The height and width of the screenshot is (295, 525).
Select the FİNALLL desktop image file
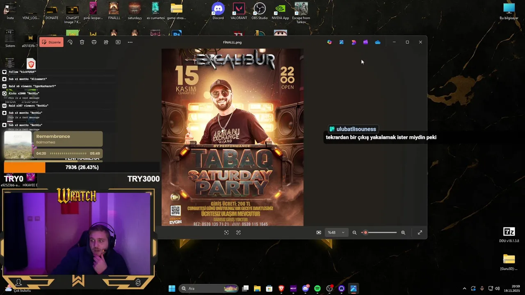coord(114,11)
